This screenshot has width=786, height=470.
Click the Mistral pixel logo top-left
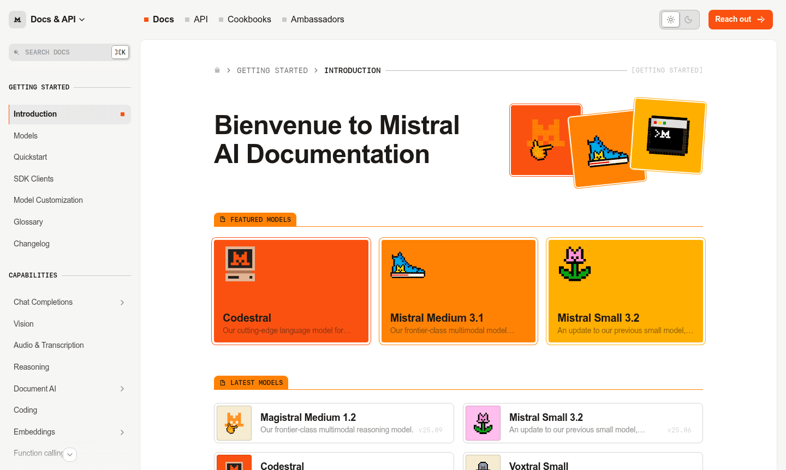coord(17,19)
